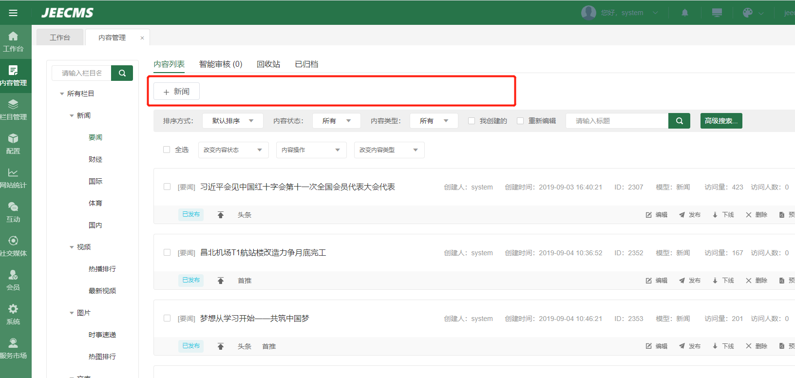Go to 栏目管理 in sidebar
The height and width of the screenshot is (378, 795).
coord(13,110)
